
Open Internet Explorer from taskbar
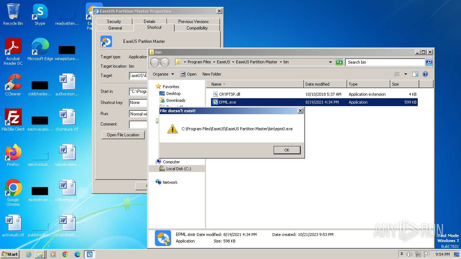(x=28, y=254)
